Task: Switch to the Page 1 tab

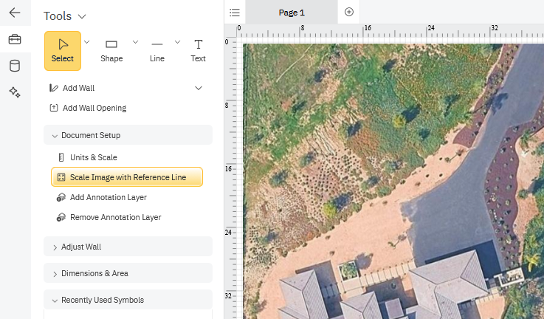Action: tap(291, 13)
